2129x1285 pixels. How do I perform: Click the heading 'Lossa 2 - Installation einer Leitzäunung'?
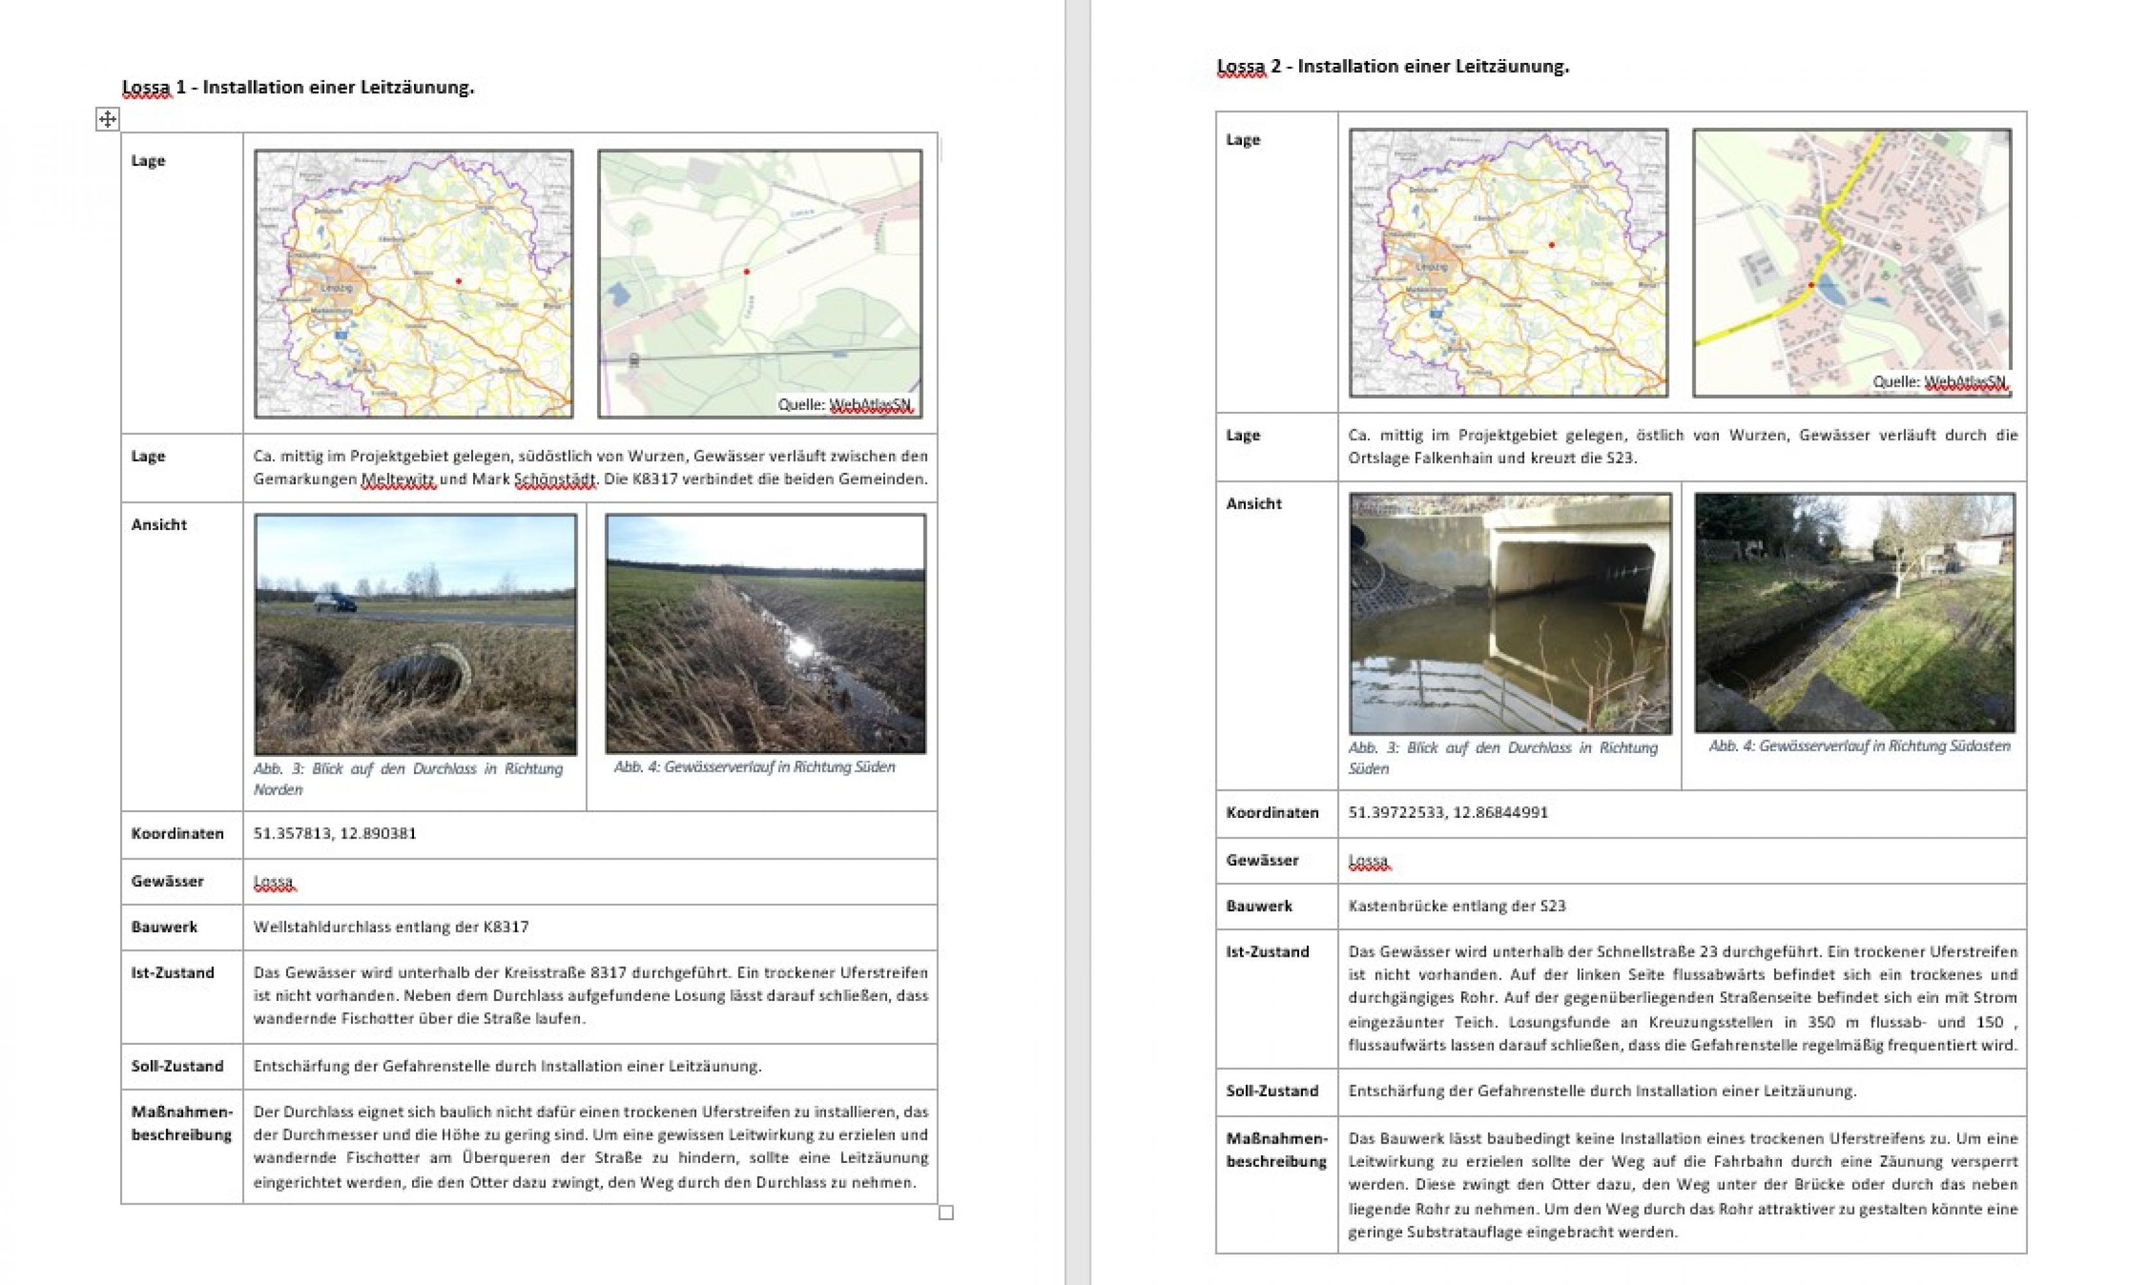coord(1393,66)
